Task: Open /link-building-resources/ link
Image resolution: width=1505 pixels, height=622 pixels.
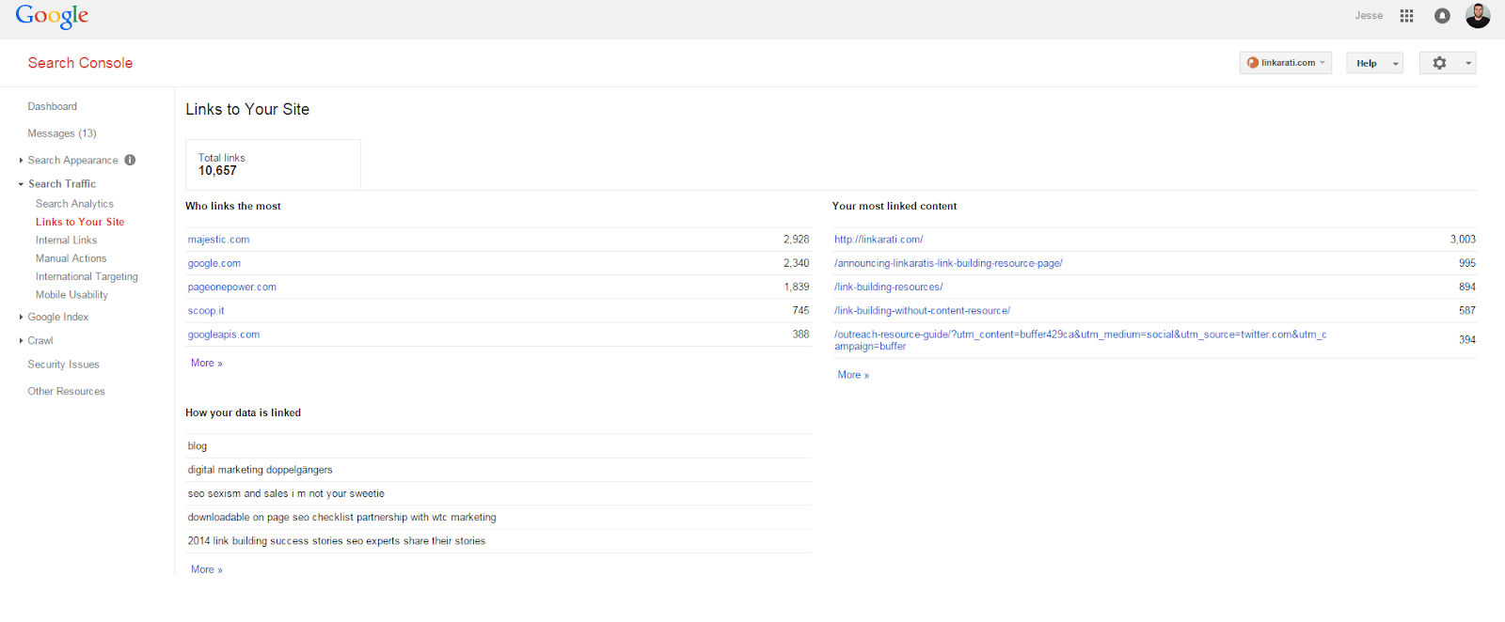Action: pyautogui.click(x=888, y=288)
